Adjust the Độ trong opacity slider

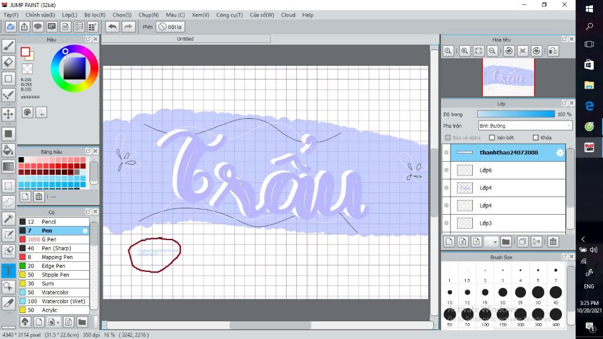click(x=515, y=114)
